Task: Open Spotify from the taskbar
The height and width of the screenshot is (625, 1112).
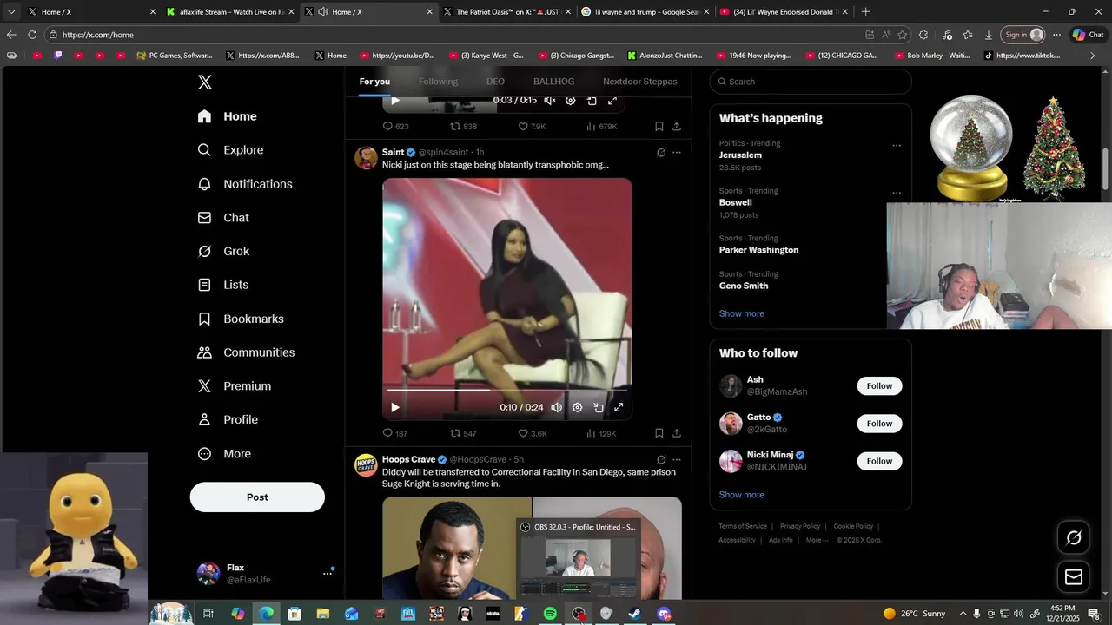Action: pos(550,614)
